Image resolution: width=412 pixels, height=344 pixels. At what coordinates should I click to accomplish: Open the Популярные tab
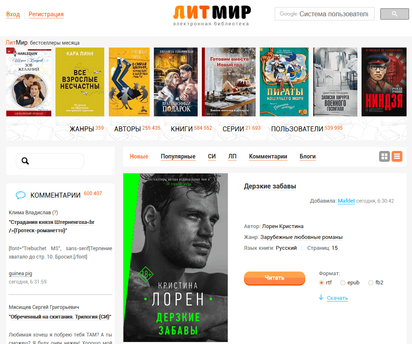178,156
